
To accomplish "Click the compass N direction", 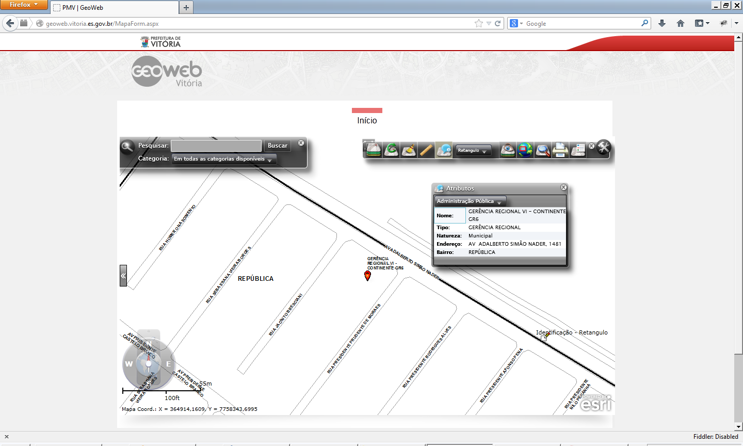I will [149, 343].
